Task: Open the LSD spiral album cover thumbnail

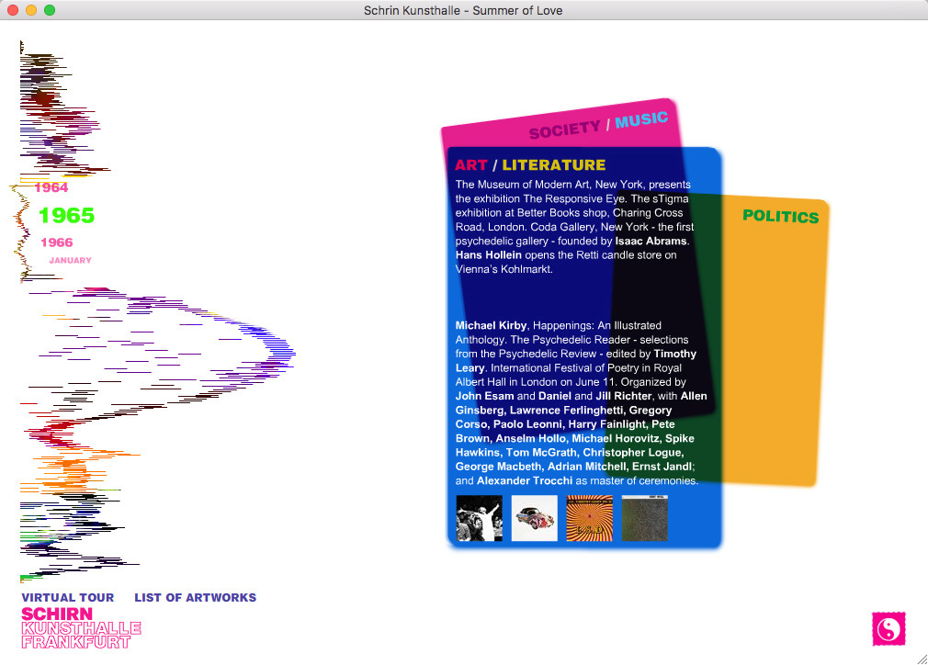Action: 589,518
